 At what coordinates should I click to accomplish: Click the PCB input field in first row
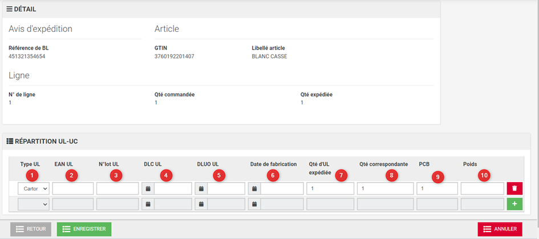point(437,189)
